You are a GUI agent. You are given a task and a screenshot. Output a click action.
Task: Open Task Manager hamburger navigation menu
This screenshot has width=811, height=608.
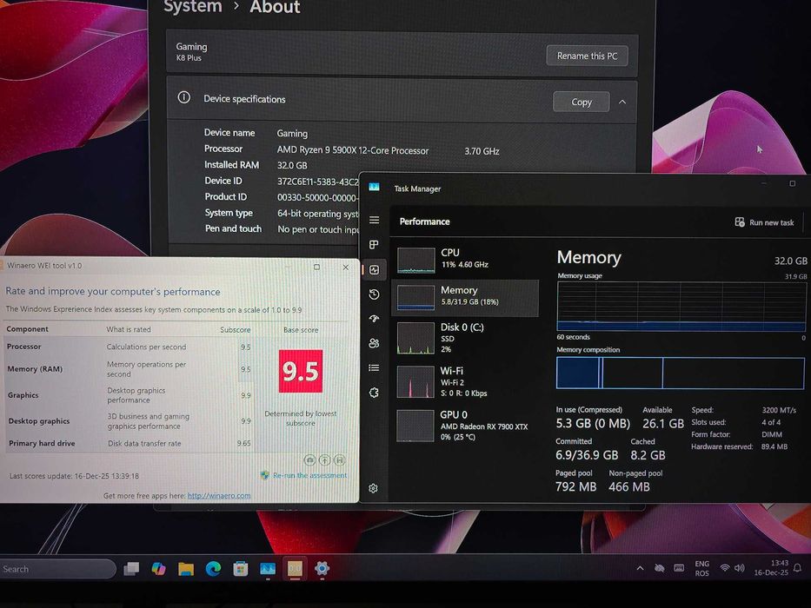point(374,221)
